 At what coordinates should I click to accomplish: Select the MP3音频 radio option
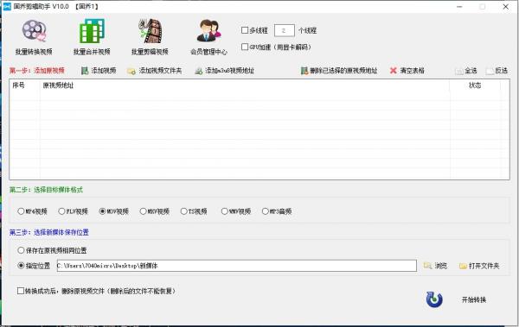click(266, 211)
